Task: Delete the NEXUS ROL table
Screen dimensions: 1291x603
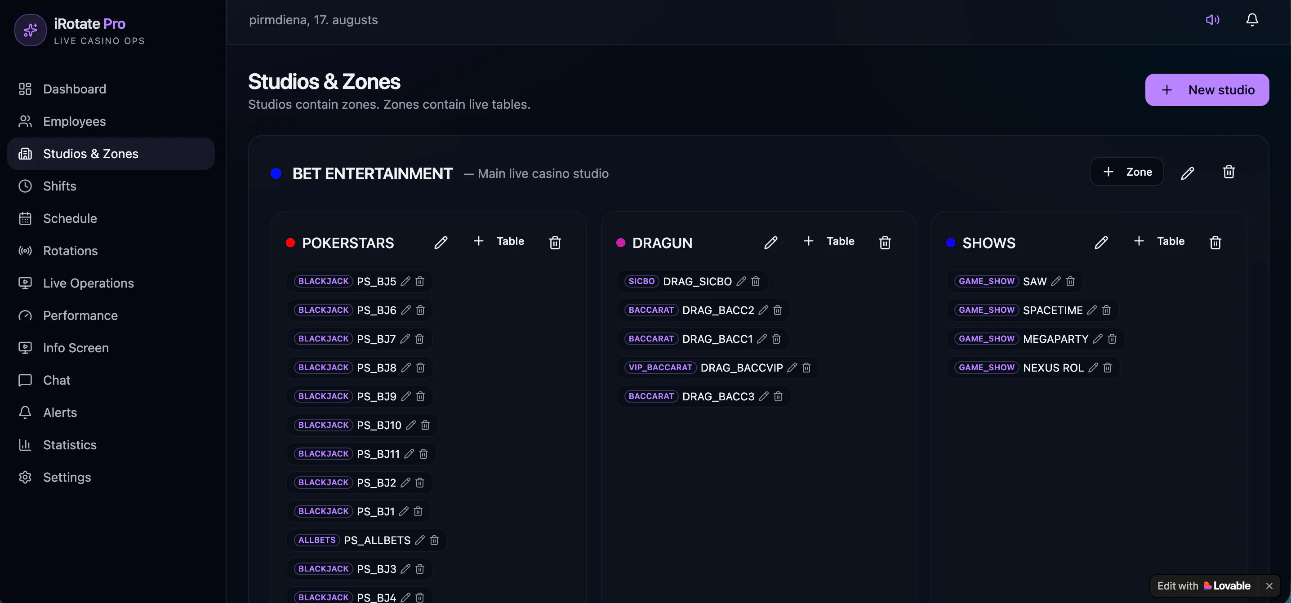Action: click(x=1108, y=368)
